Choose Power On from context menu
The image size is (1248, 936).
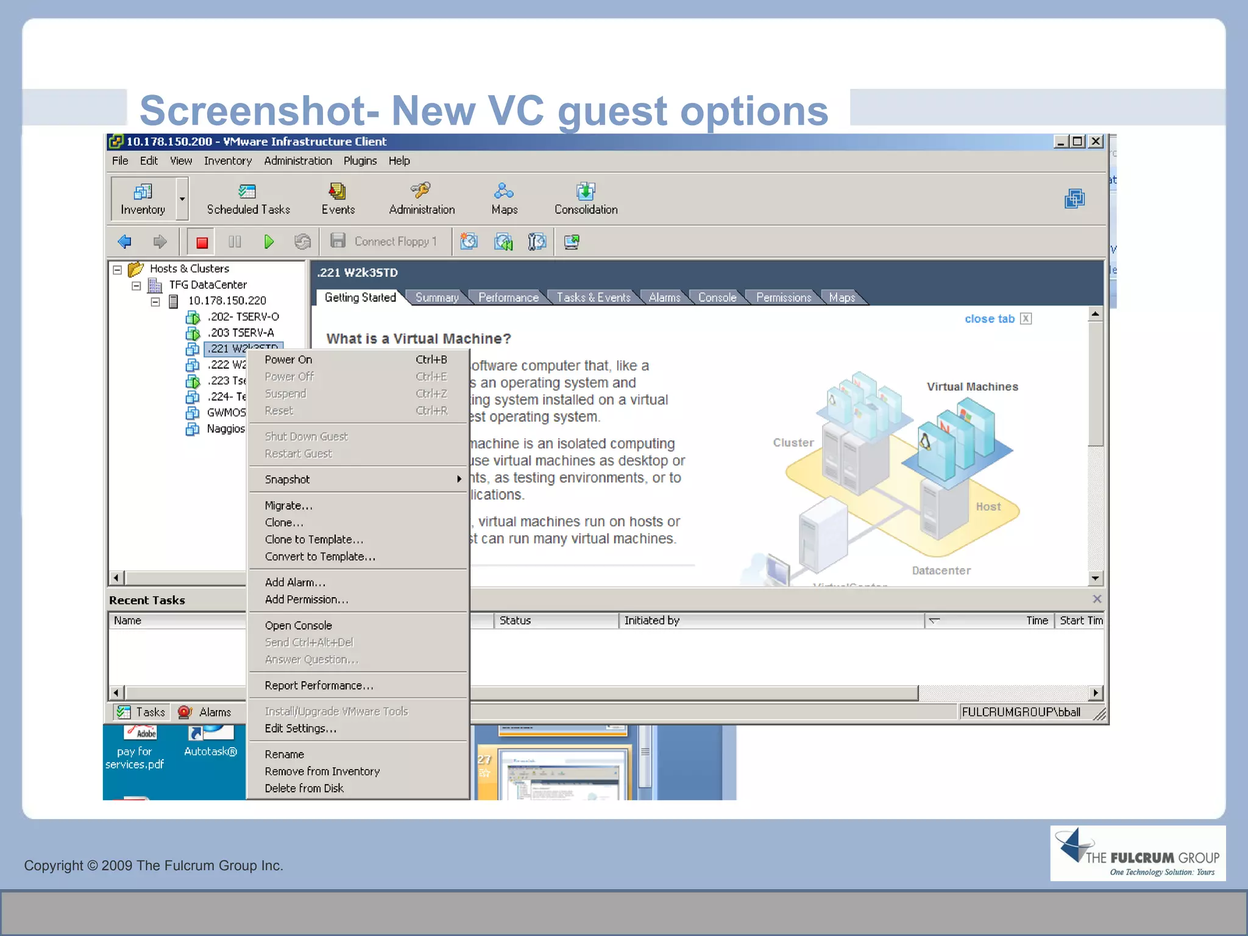point(358,360)
